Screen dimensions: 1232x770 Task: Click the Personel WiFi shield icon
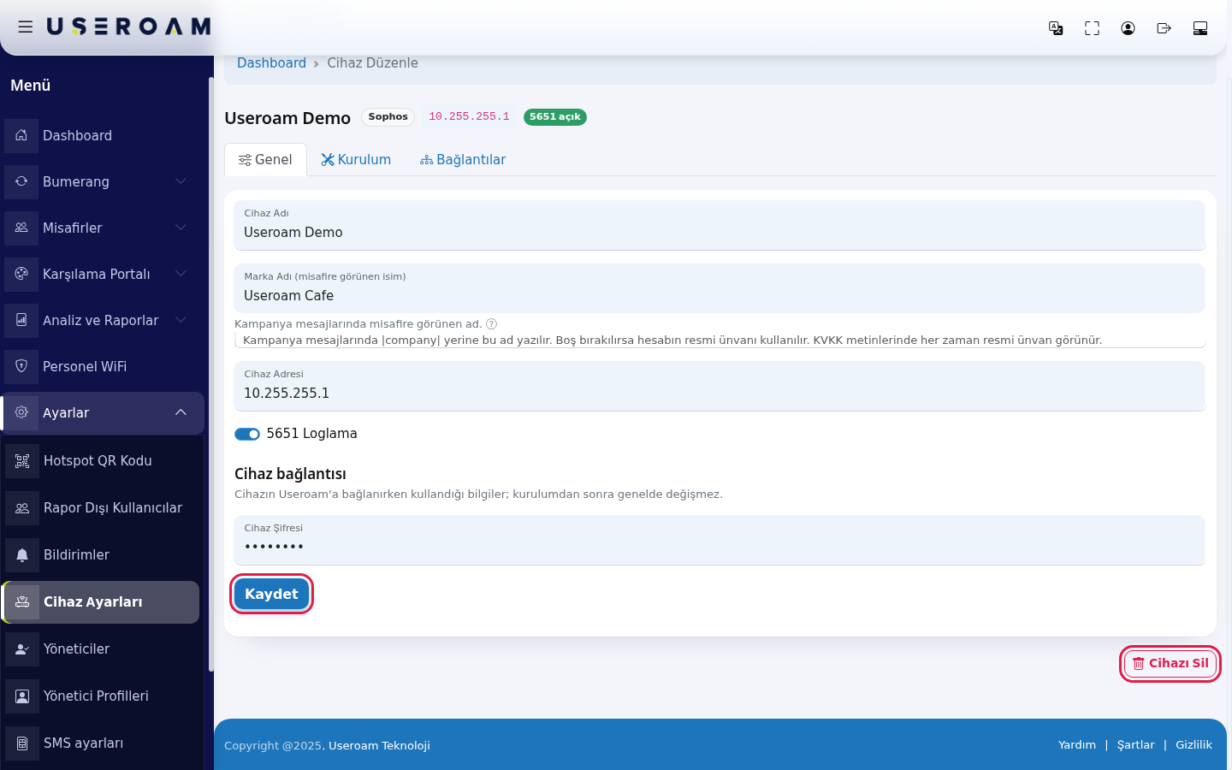pyautogui.click(x=21, y=366)
